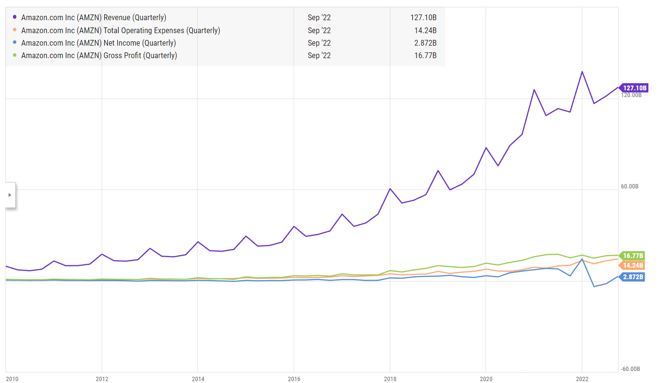669x383 pixels.
Task: Click the 2.872B value in the legend
Action: [x=425, y=43]
